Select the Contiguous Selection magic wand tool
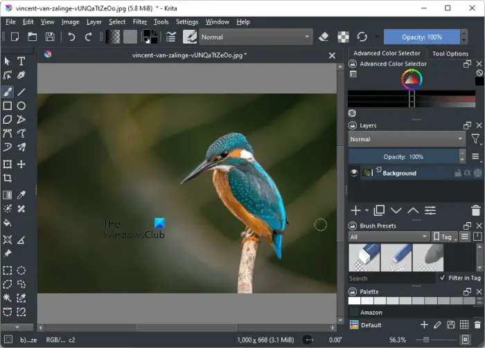The height and width of the screenshot is (348, 485). point(8,298)
